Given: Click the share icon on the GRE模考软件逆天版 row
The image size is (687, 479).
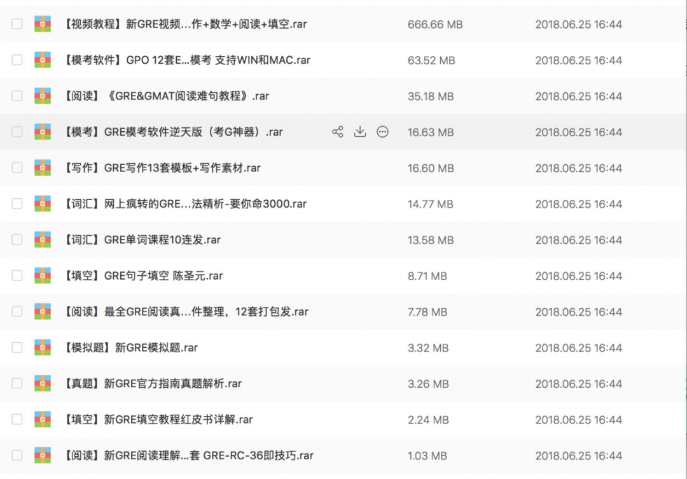Looking at the screenshot, I should pos(337,132).
